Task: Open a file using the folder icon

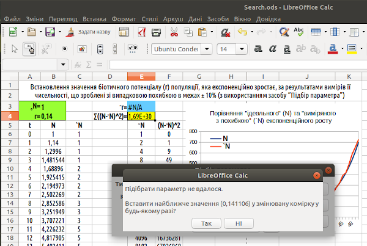Action: (x=32, y=32)
